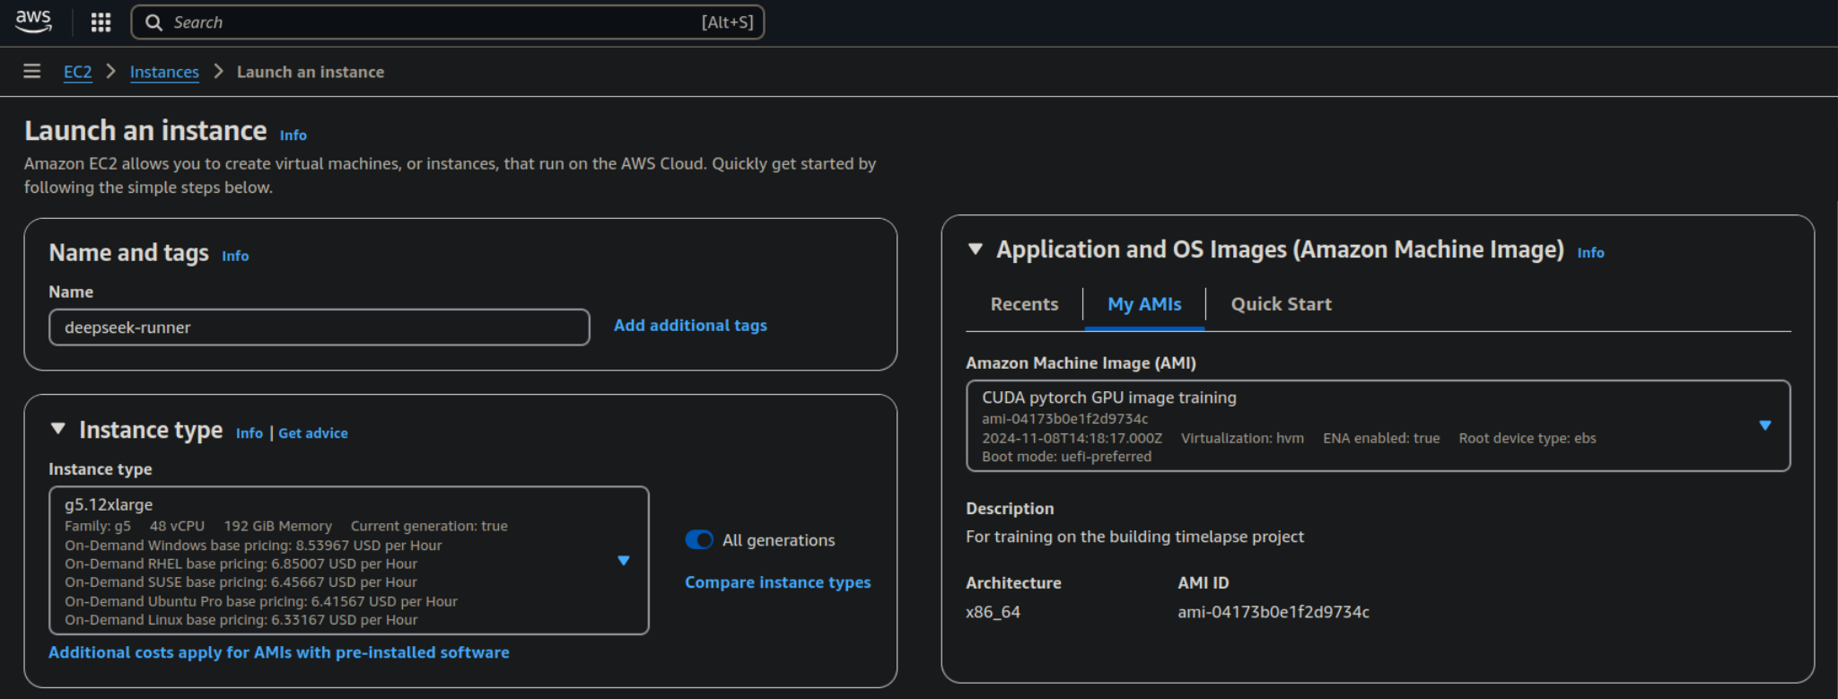Toggle All generations switch
This screenshot has height=699, width=1838.
click(x=699, y=540)
